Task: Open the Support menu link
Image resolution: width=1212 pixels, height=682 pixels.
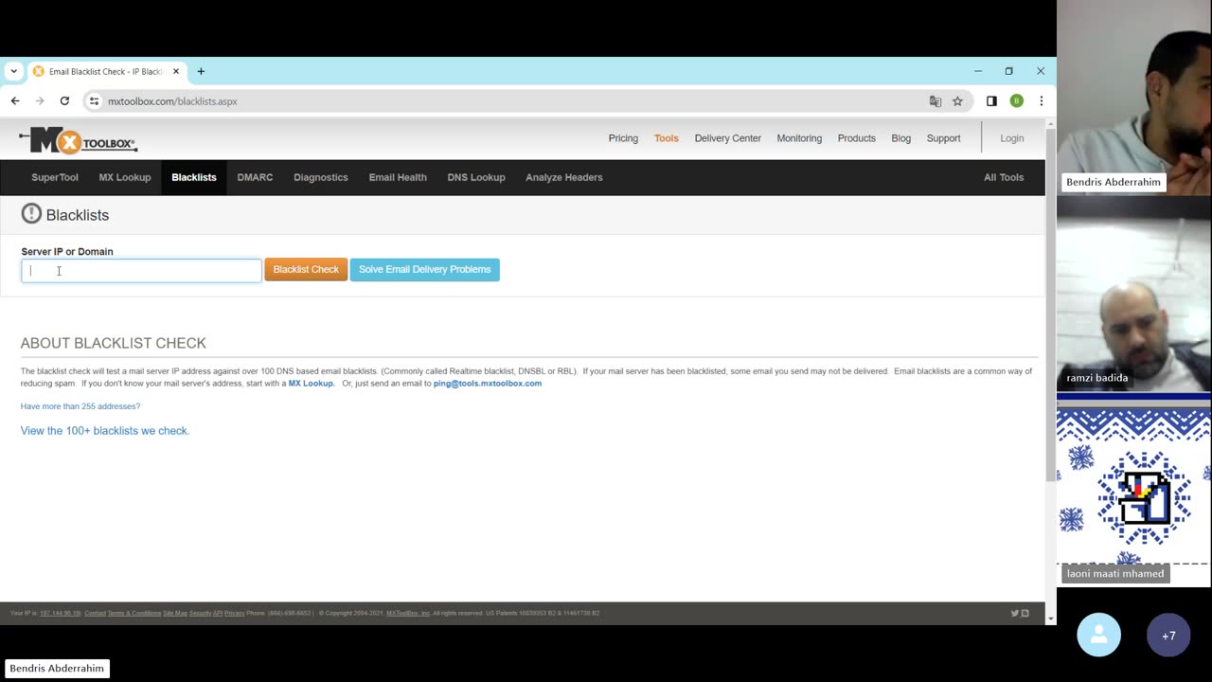Action: tap(943, 138)
